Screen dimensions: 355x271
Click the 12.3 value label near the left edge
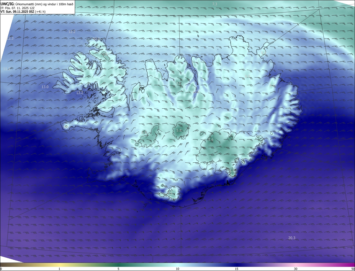[x=10, y=38]
